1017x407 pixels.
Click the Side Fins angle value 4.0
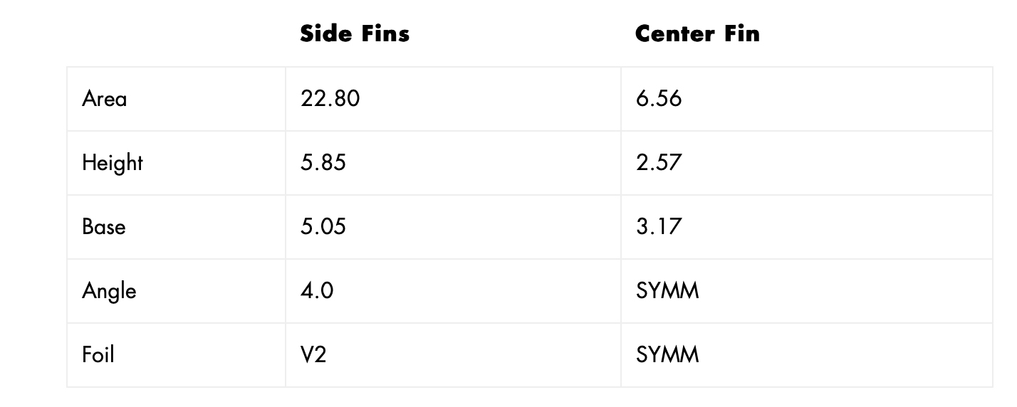point(317,290)
